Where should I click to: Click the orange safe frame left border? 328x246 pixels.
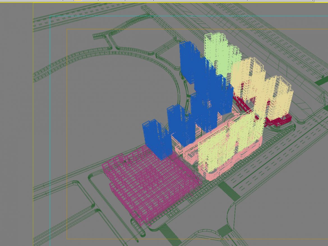tap(67, 126)
